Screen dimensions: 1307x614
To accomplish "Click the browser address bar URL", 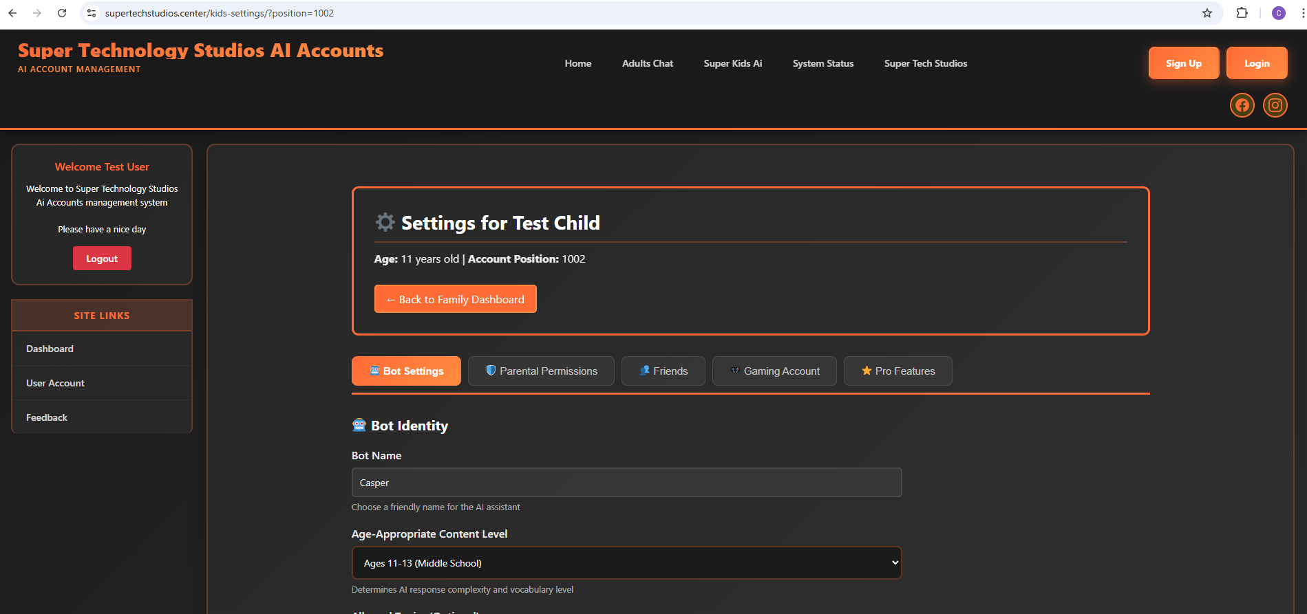I will [220, 13].
